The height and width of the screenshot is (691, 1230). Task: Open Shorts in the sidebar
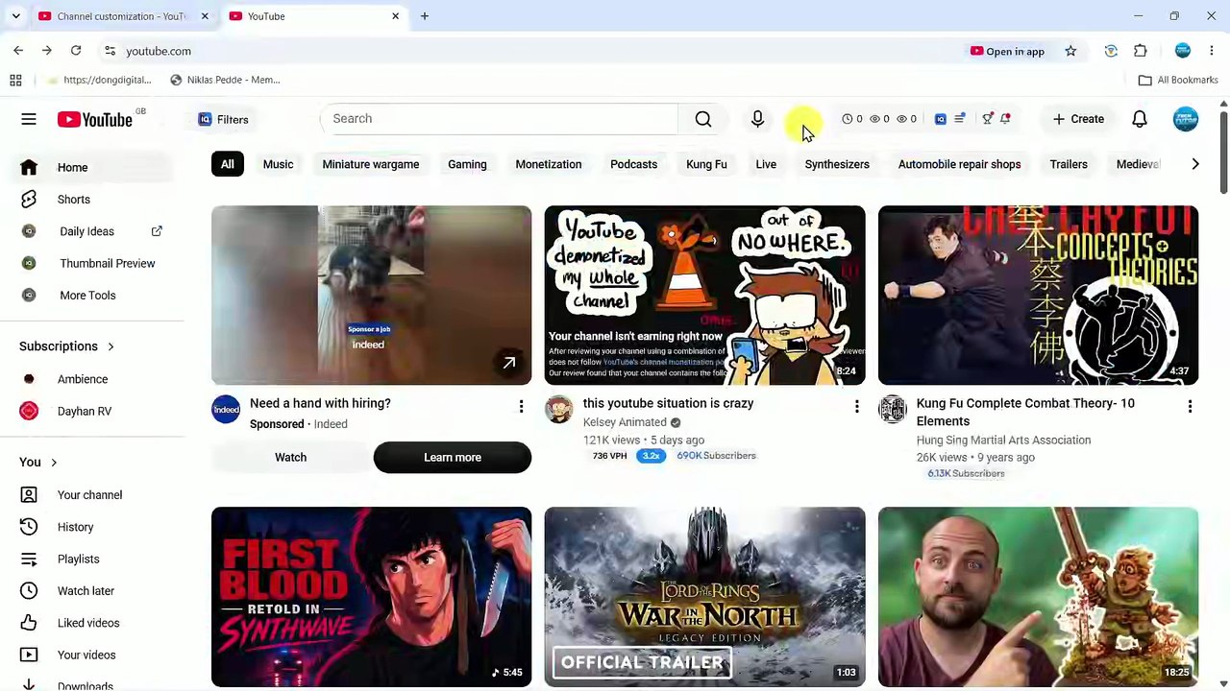tap(92, 200)
